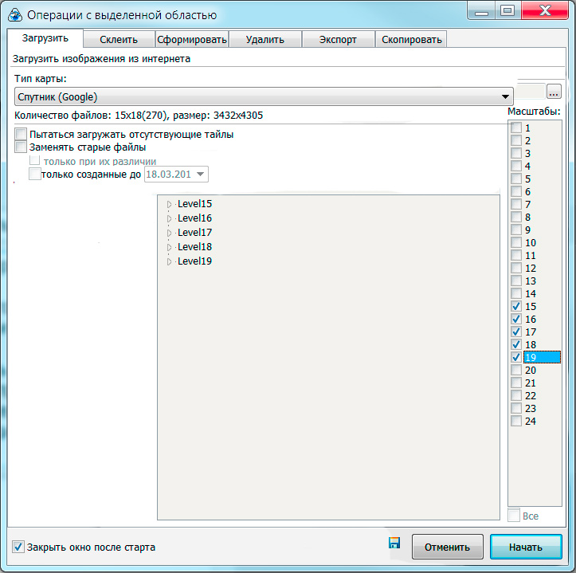Open the 'Экспорт' tab
576x573 pixels.
click(x=338, y=39)
